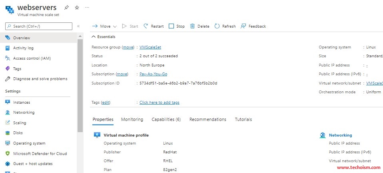Mark webservers as favorite with star

tap(77, 8)
